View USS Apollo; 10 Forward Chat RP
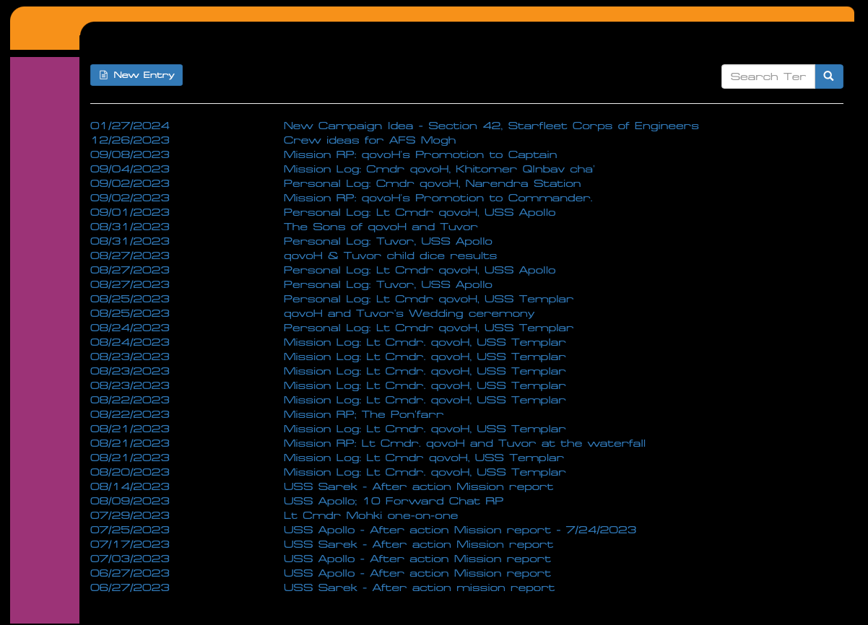Image resolution: width=868 pixels, height=625 pixels. coord(393,501)
